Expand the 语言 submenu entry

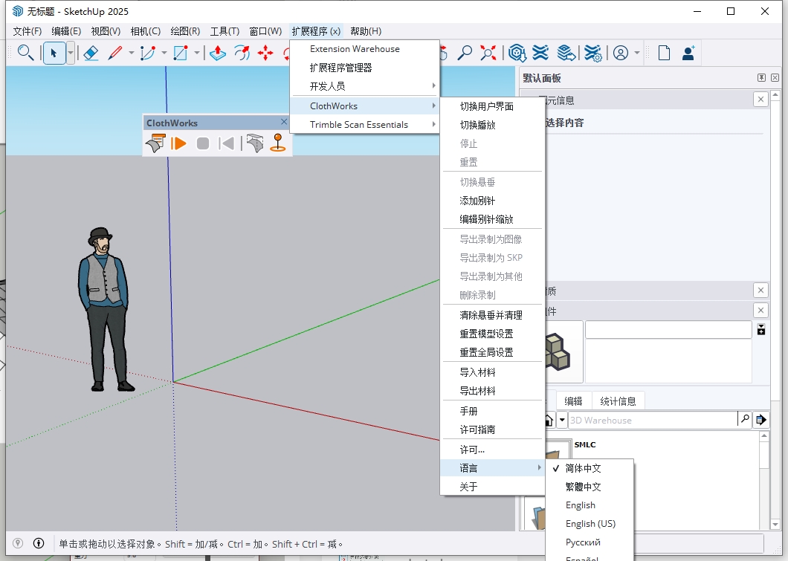pos(492,468)
